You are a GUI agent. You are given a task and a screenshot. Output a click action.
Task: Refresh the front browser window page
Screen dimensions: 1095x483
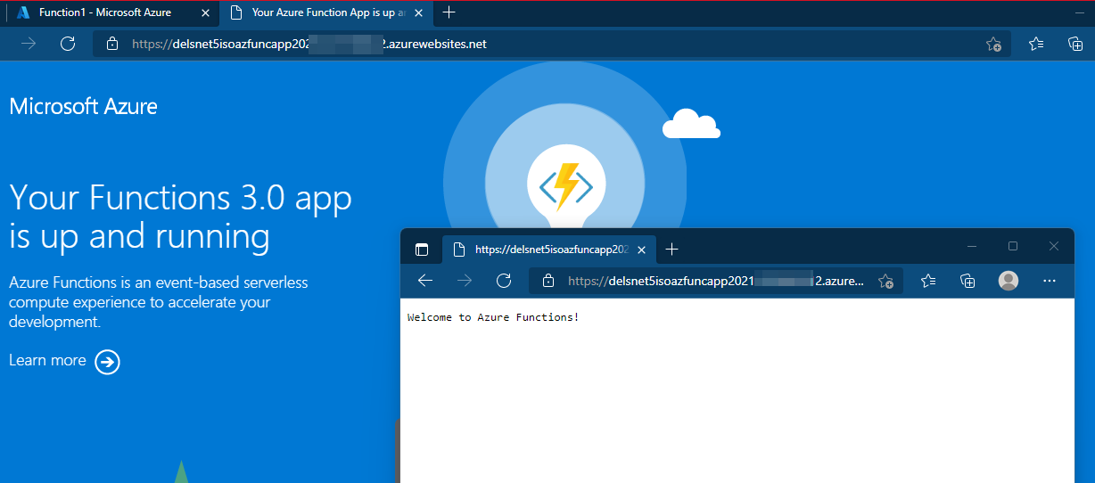(x=504, y=281)
